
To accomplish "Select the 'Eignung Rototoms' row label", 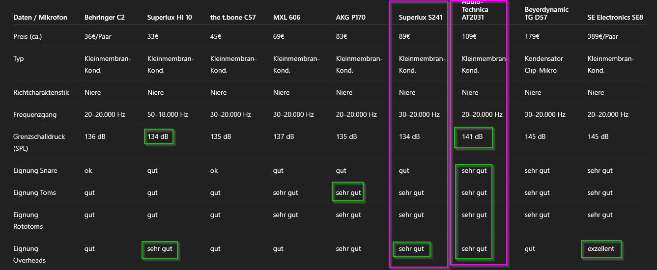I will click(28, 220).
